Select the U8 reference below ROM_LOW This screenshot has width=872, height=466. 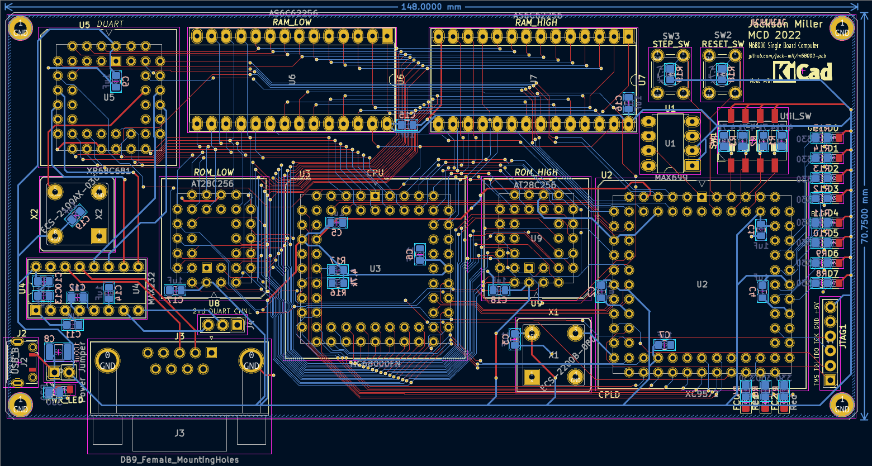click(x=214, y=303)
